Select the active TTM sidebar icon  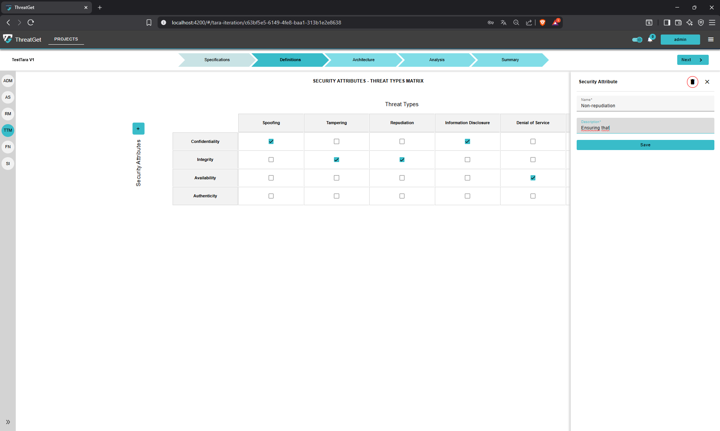(x=8, y=130)
